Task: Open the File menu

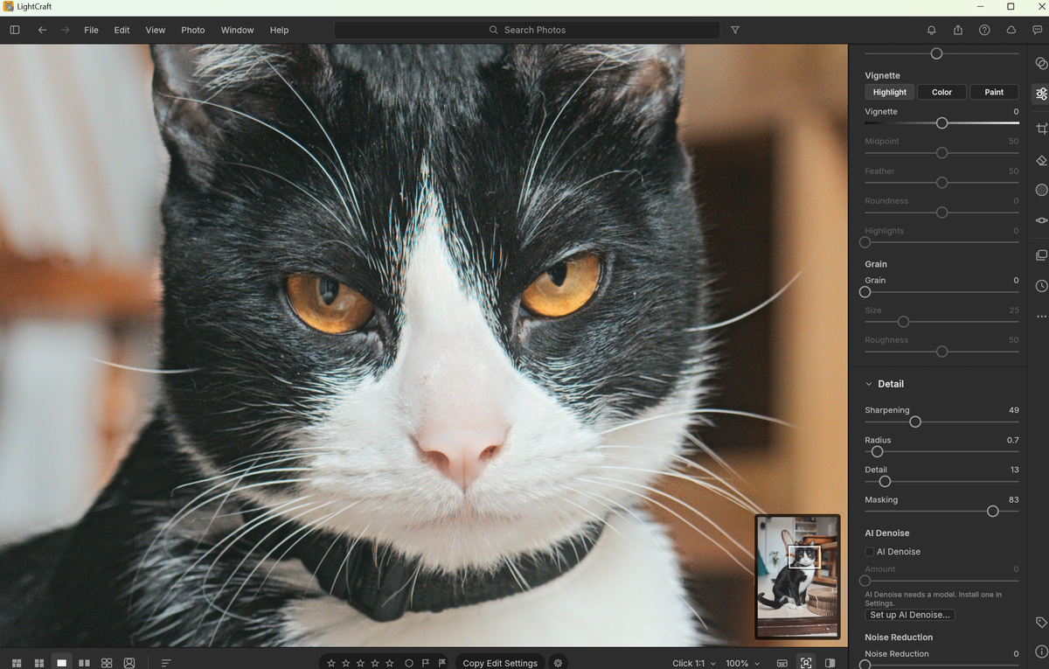Action: click(x=91, y=30)
